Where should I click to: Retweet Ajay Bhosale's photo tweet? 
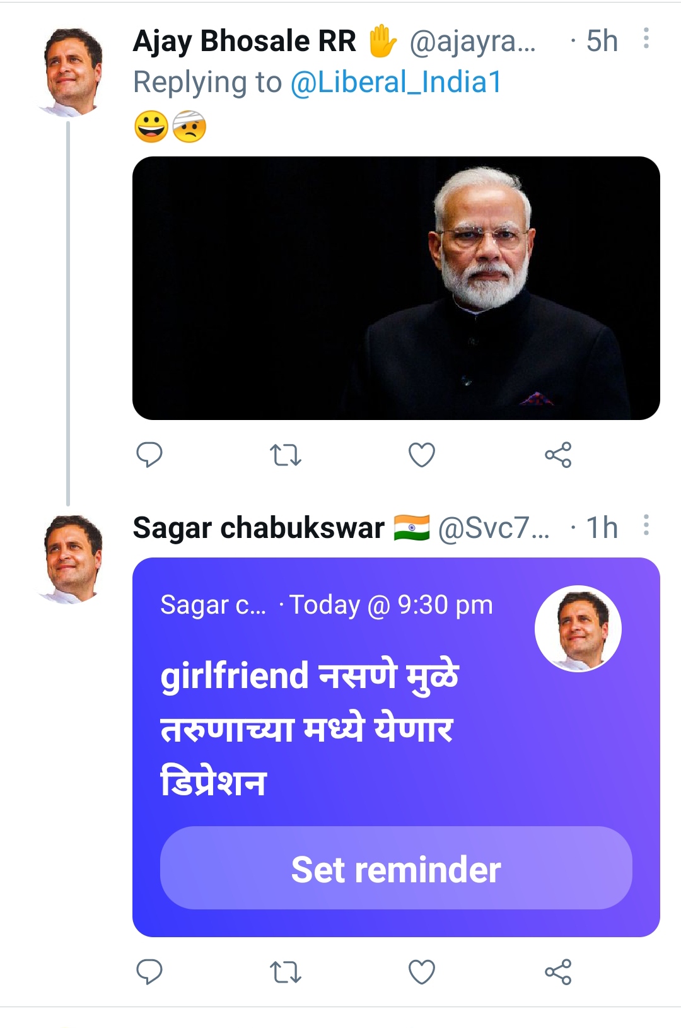[x=285, y=454]
